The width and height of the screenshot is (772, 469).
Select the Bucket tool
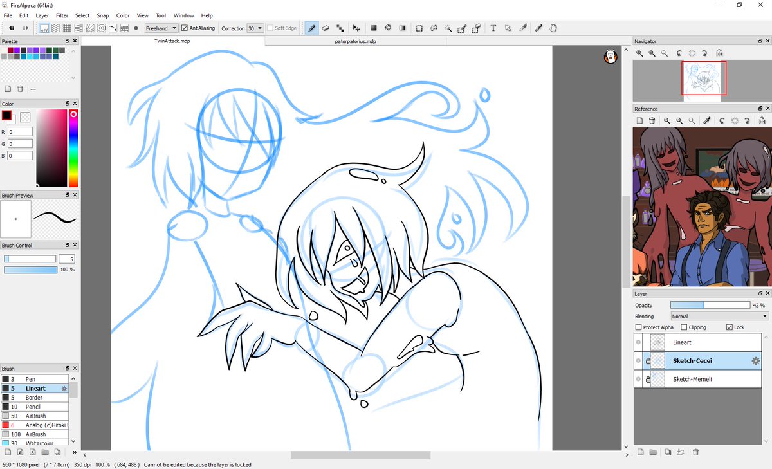(x=388, y=28)
